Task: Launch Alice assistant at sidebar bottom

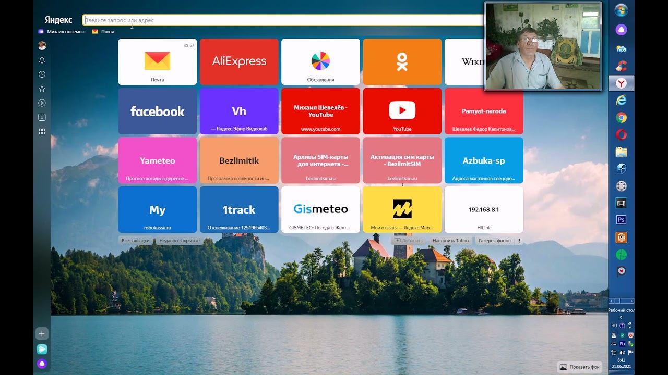Action: point(42,364)
